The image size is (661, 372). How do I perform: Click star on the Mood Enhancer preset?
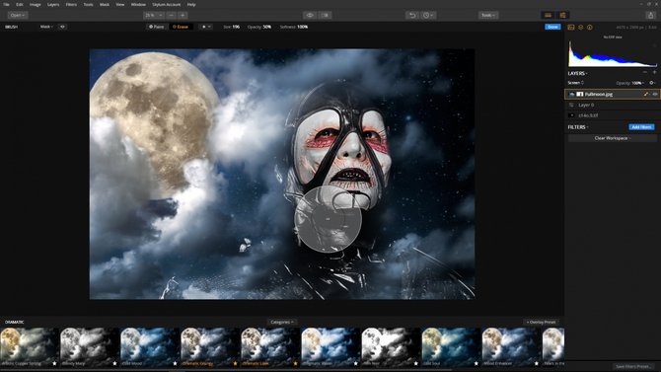[x=537, y=363]
